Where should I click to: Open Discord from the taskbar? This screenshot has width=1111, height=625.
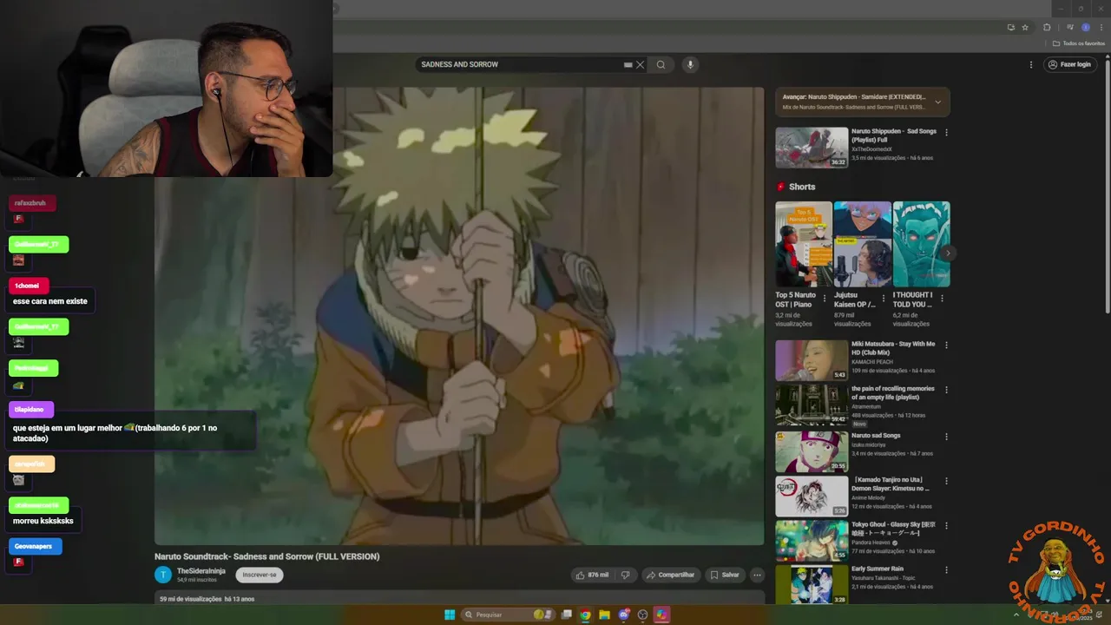[624, 615]
